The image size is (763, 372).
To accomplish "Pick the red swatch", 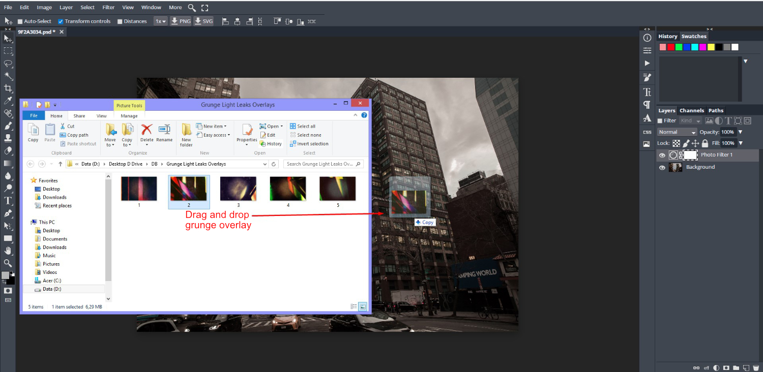I will tap(671, 47).
